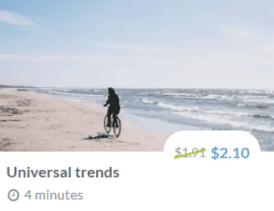Click the word minutes under the title

tap(59, 195)
